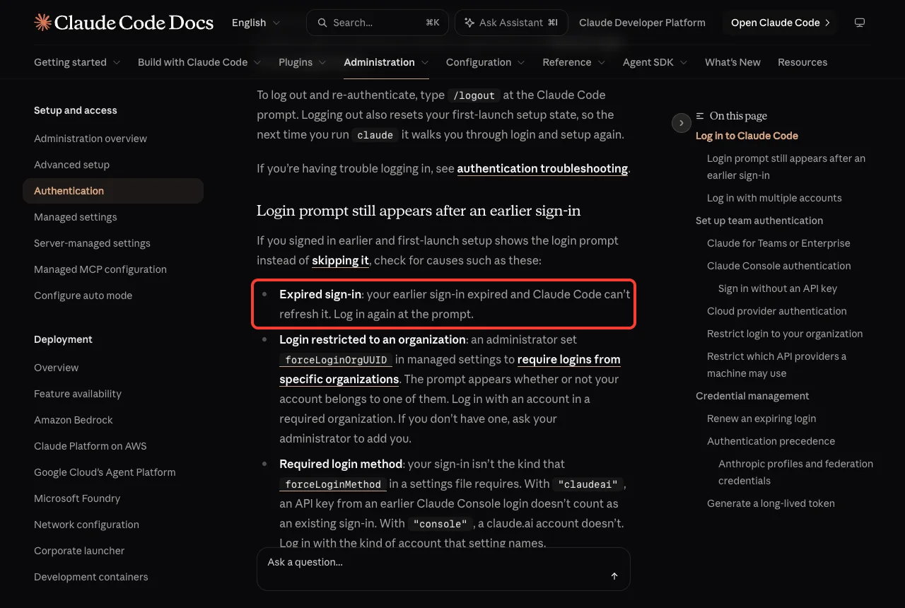Open the Administration menu
This screenshot has width=905, height=608.
(386, 62)
